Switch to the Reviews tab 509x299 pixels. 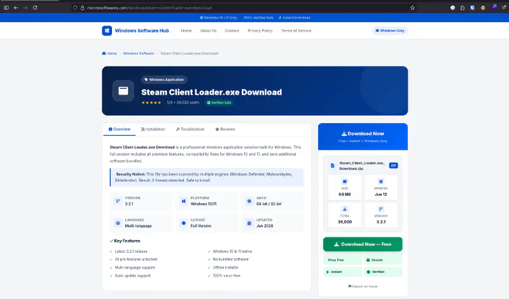tap(225, 129)
